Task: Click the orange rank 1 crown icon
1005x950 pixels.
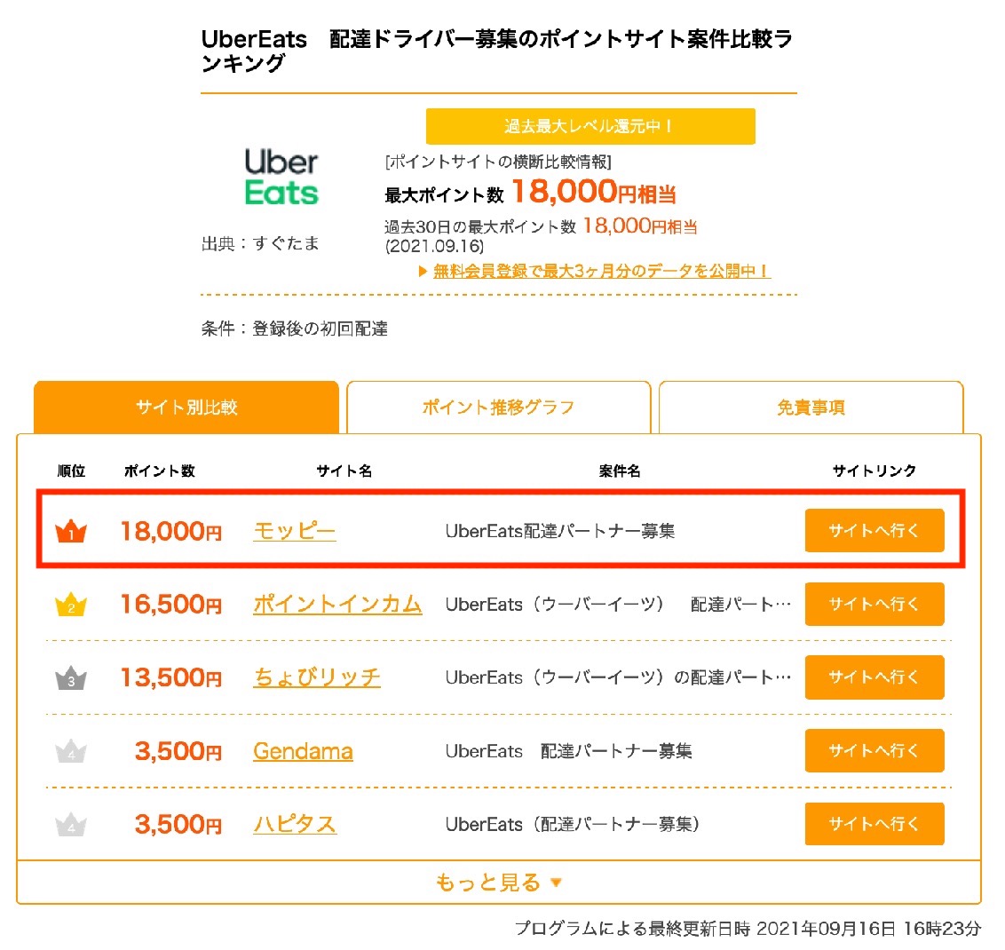Action: coord(71,531)
